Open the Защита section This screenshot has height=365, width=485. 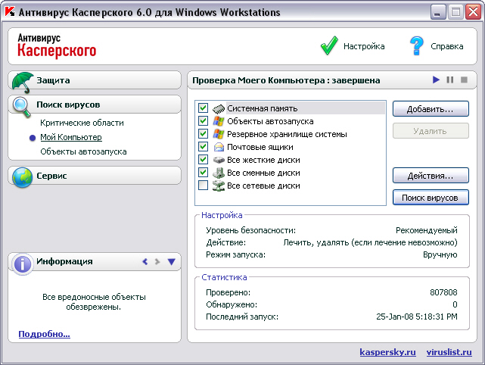pos(95,80)
